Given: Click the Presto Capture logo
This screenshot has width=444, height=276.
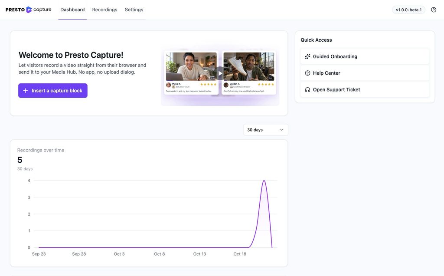Looking at the screenshot, I should [x=28, y=10].
